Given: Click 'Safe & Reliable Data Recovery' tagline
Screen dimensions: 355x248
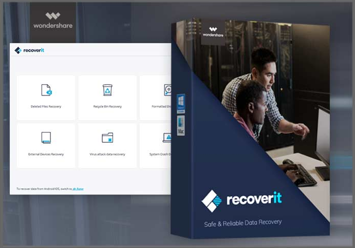Looking at the screenshot, I should click(x=242, y=223).
